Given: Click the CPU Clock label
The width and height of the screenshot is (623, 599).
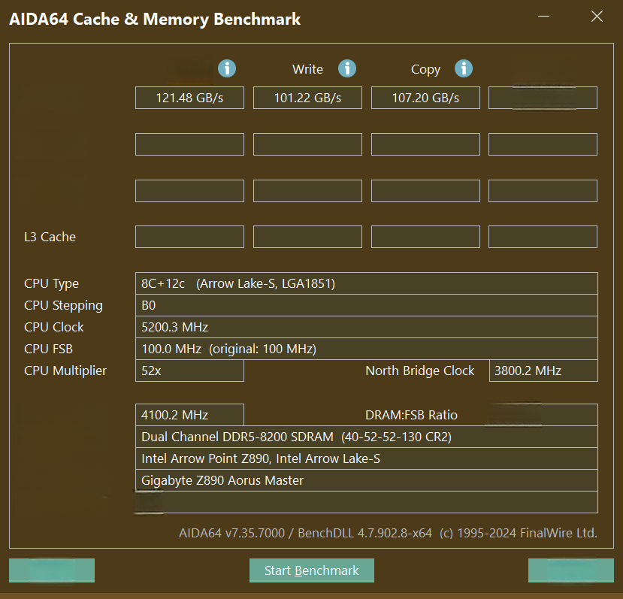Looking at the screenshot, I should coord(53,327).
